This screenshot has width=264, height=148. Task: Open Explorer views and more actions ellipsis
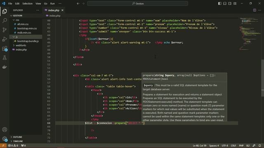(38, 10)
